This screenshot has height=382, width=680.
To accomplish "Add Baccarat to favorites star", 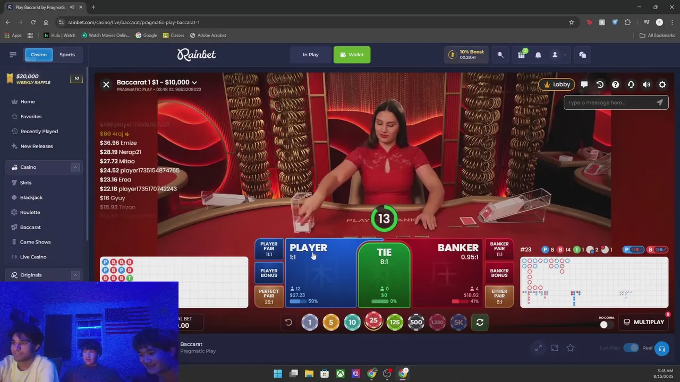I will click(571, 348).
